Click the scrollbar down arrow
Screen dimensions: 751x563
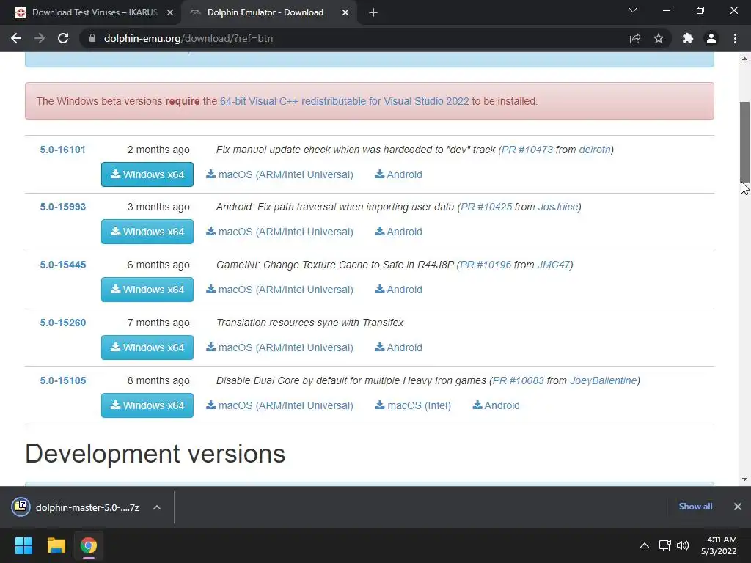pos(744,479)
